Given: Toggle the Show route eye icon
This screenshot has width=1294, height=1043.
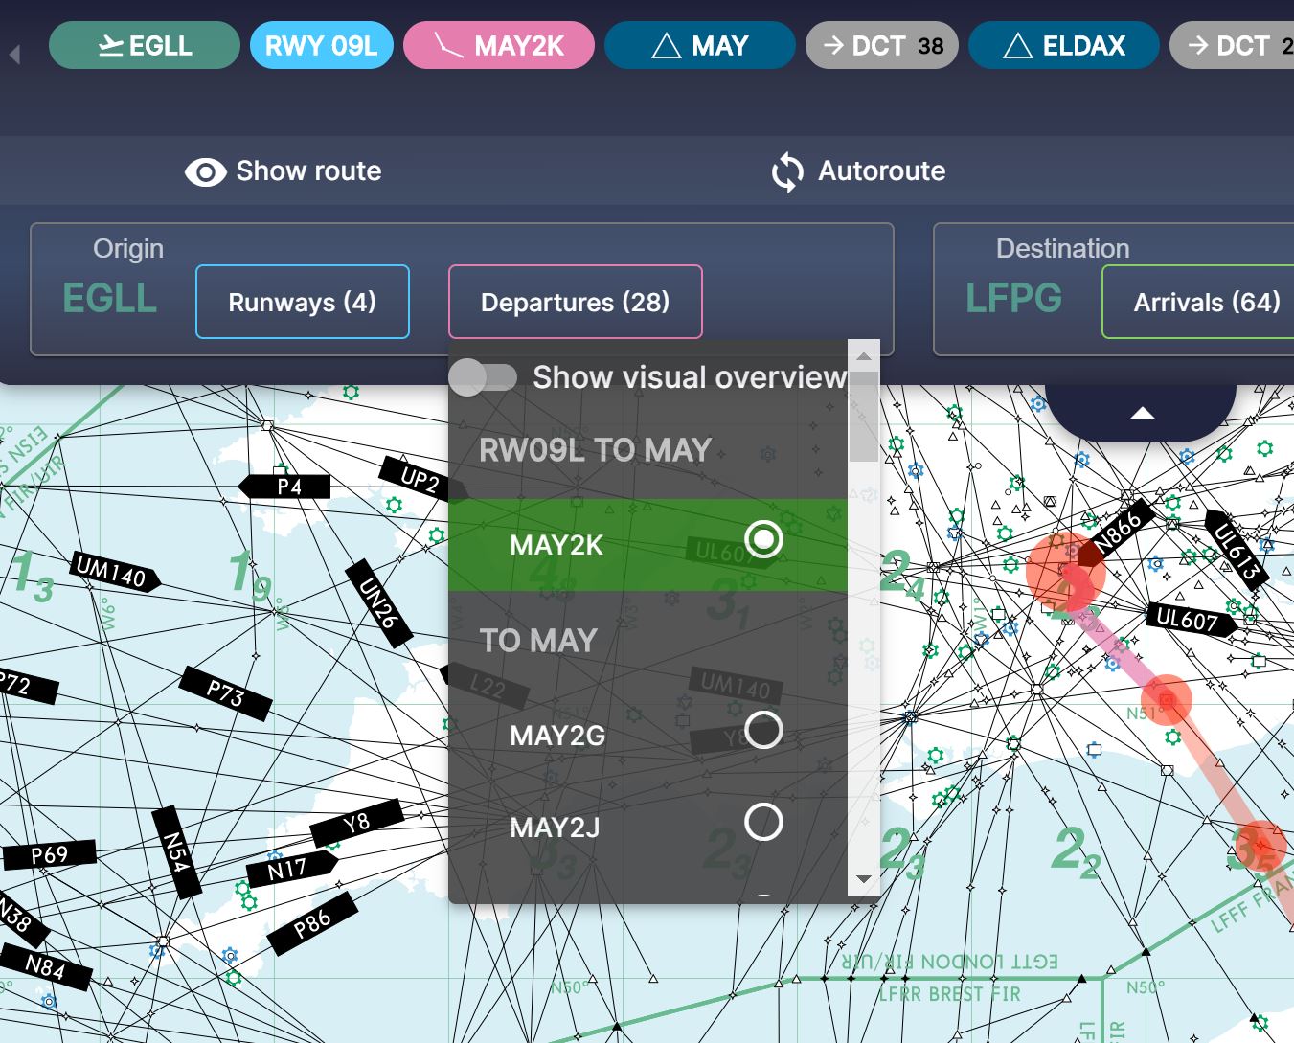Looking at the screenshot, I should [x=205, y=171].
